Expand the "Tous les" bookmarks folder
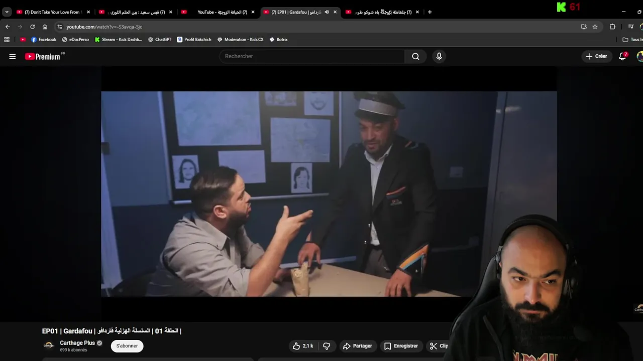The width and height of the screenshot is (643, 361). tap(632, 40)
